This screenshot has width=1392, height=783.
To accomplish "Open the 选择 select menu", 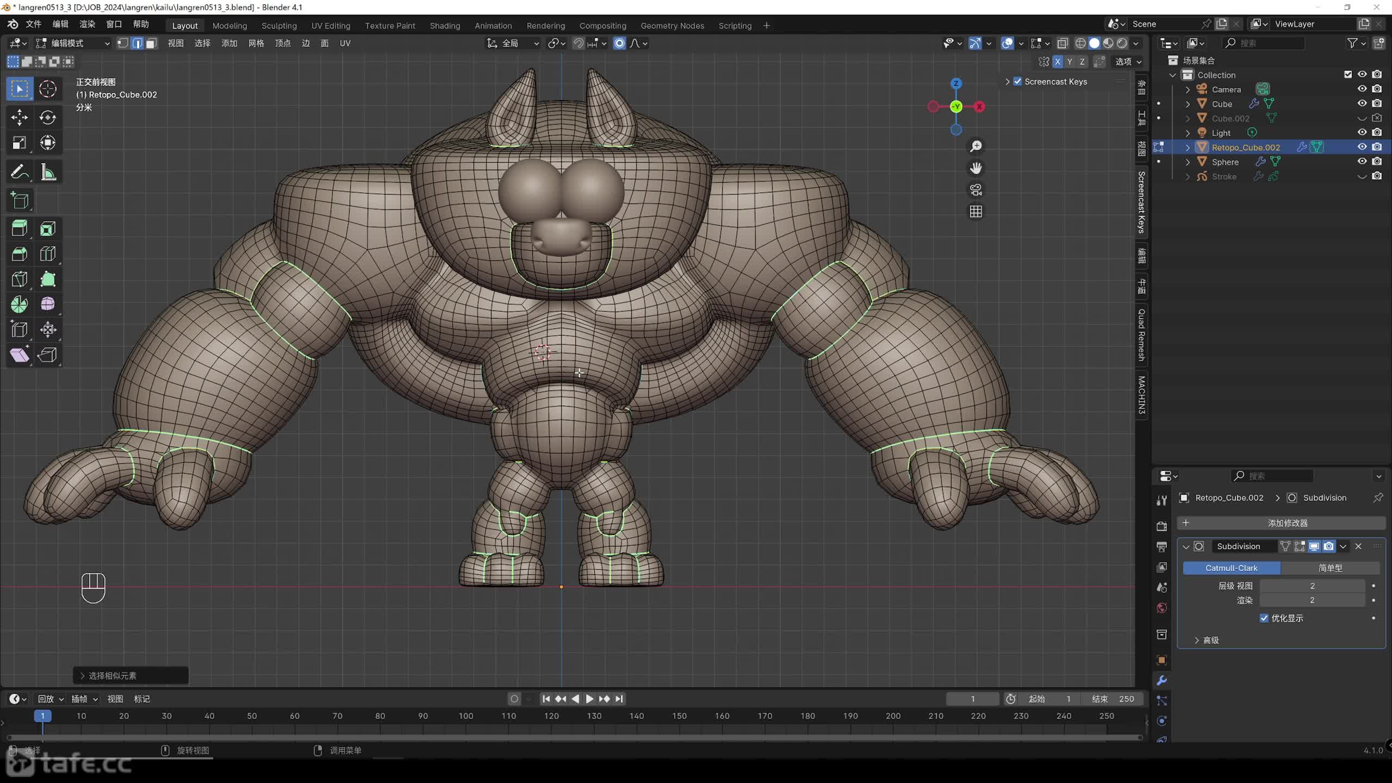I will [202, 43].
